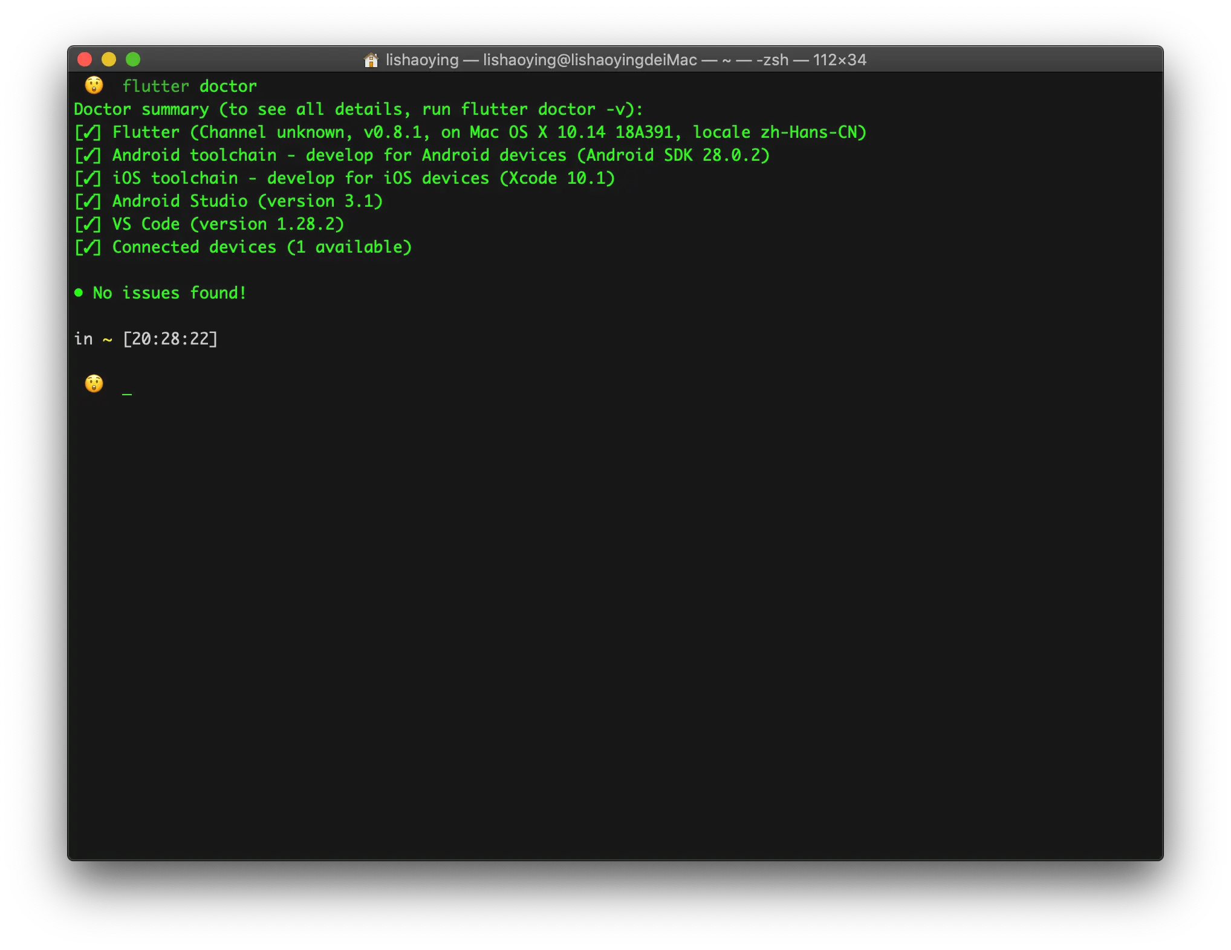
Task: Click the blinking cursor at the prompt
Action: [x=127, y=393]
